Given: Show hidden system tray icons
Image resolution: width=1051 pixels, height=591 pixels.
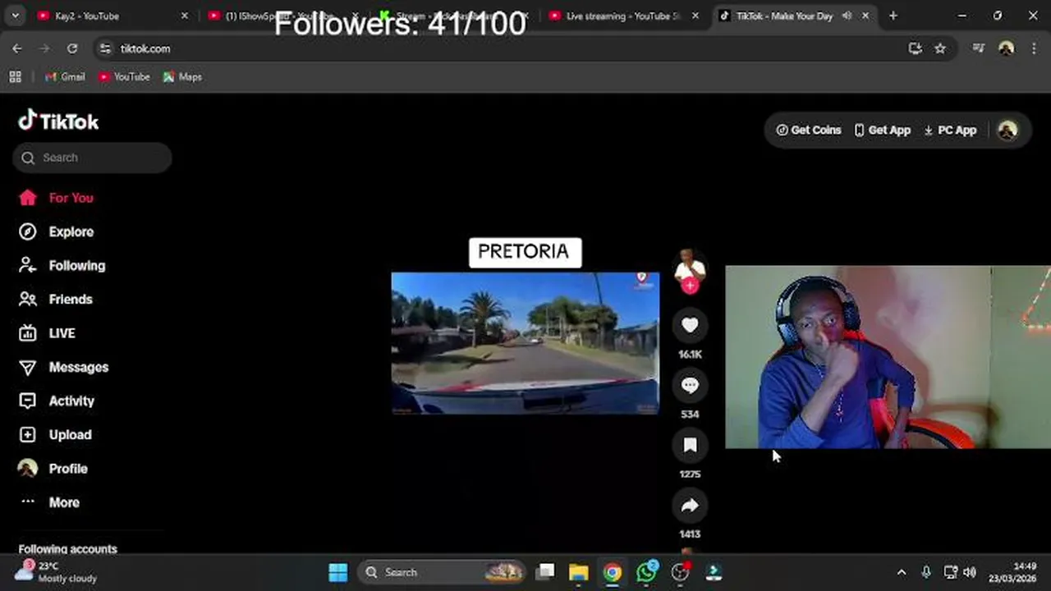Looking at the screenshot, I should [902, 572].
